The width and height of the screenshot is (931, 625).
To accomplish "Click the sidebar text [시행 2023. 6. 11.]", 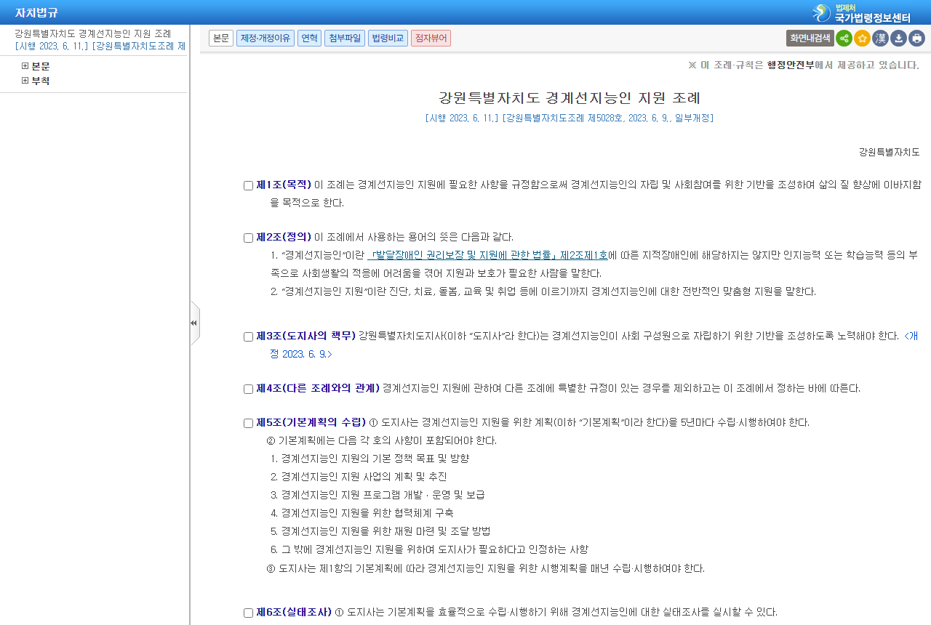I will coord(52,46).
